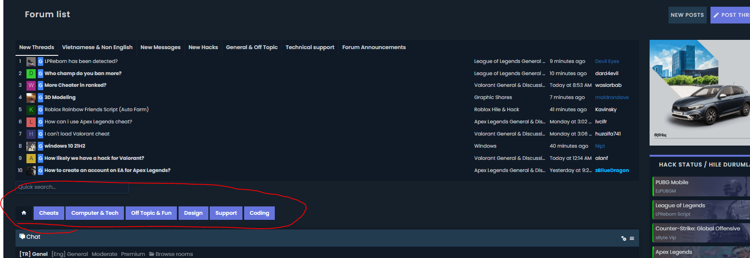Open the New Messages tab
Viewport: 750px width, 258px height.
(x=161, y=47)
